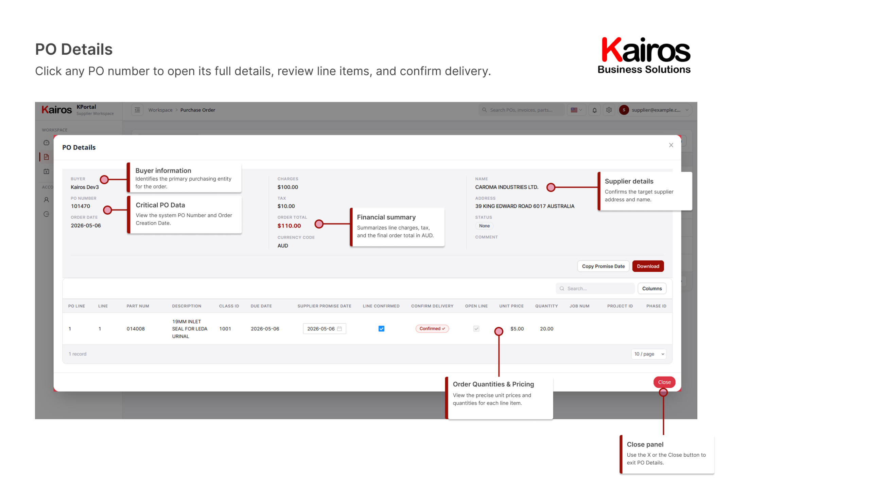Click the 1 record footer text
The width and height of the screenshot is (870, 492).
pos(77,354)
